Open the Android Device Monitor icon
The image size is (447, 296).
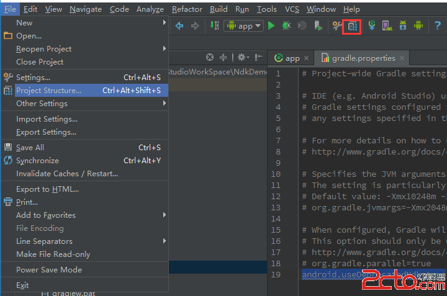(x=418, y=25)
